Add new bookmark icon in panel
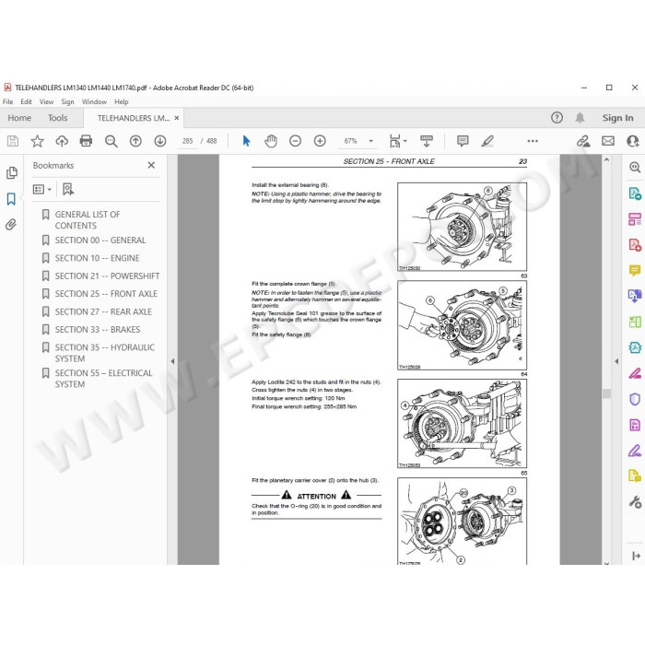 click(x=68, y=189)
